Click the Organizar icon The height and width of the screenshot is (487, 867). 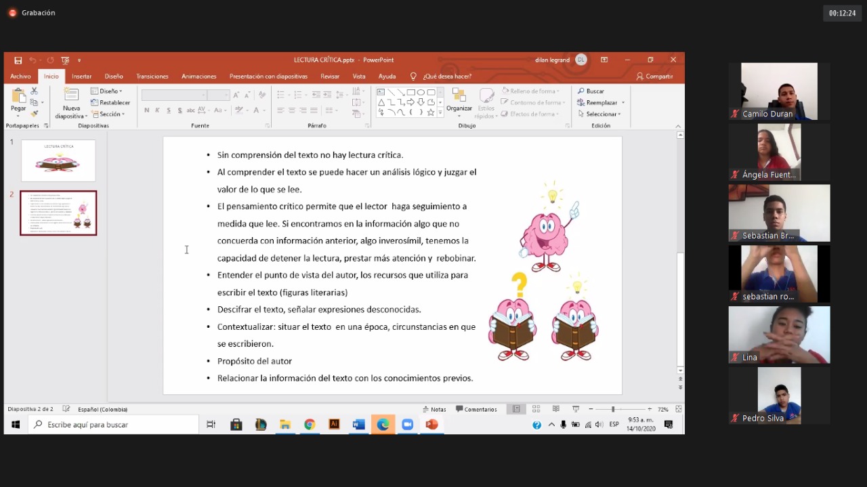click(x=459, y=96)
